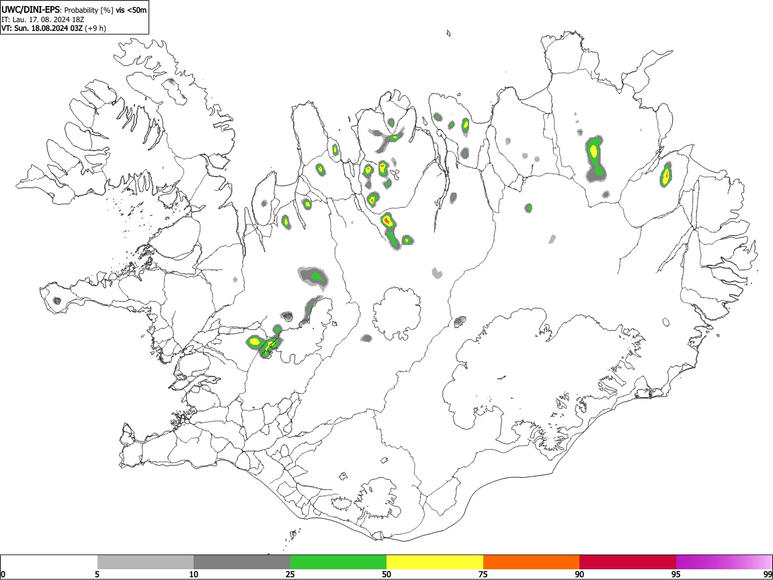Click the '10' legend tick label
Image resolution: width=773 pixels, height=580 pixels.
click(x=194, y=574)
